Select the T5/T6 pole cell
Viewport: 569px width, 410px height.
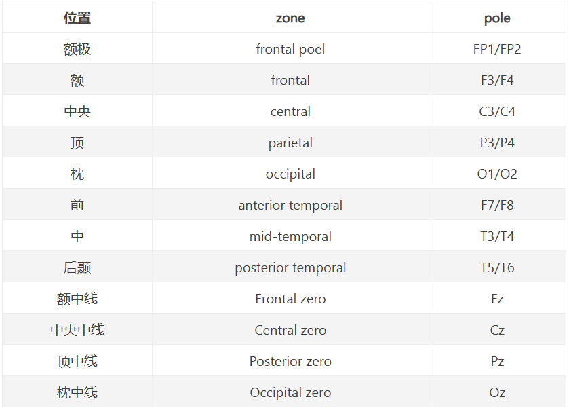point(497,267)
